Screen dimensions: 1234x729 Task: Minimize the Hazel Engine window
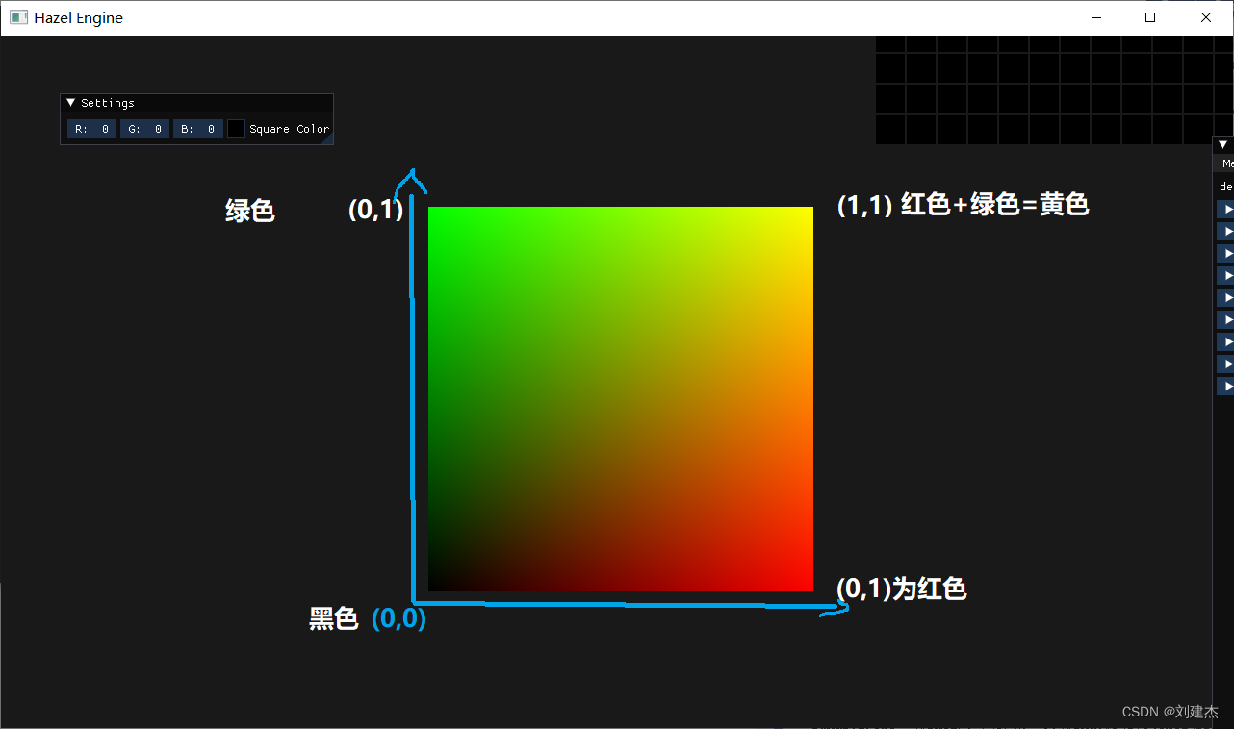(x=1096, y=16)
